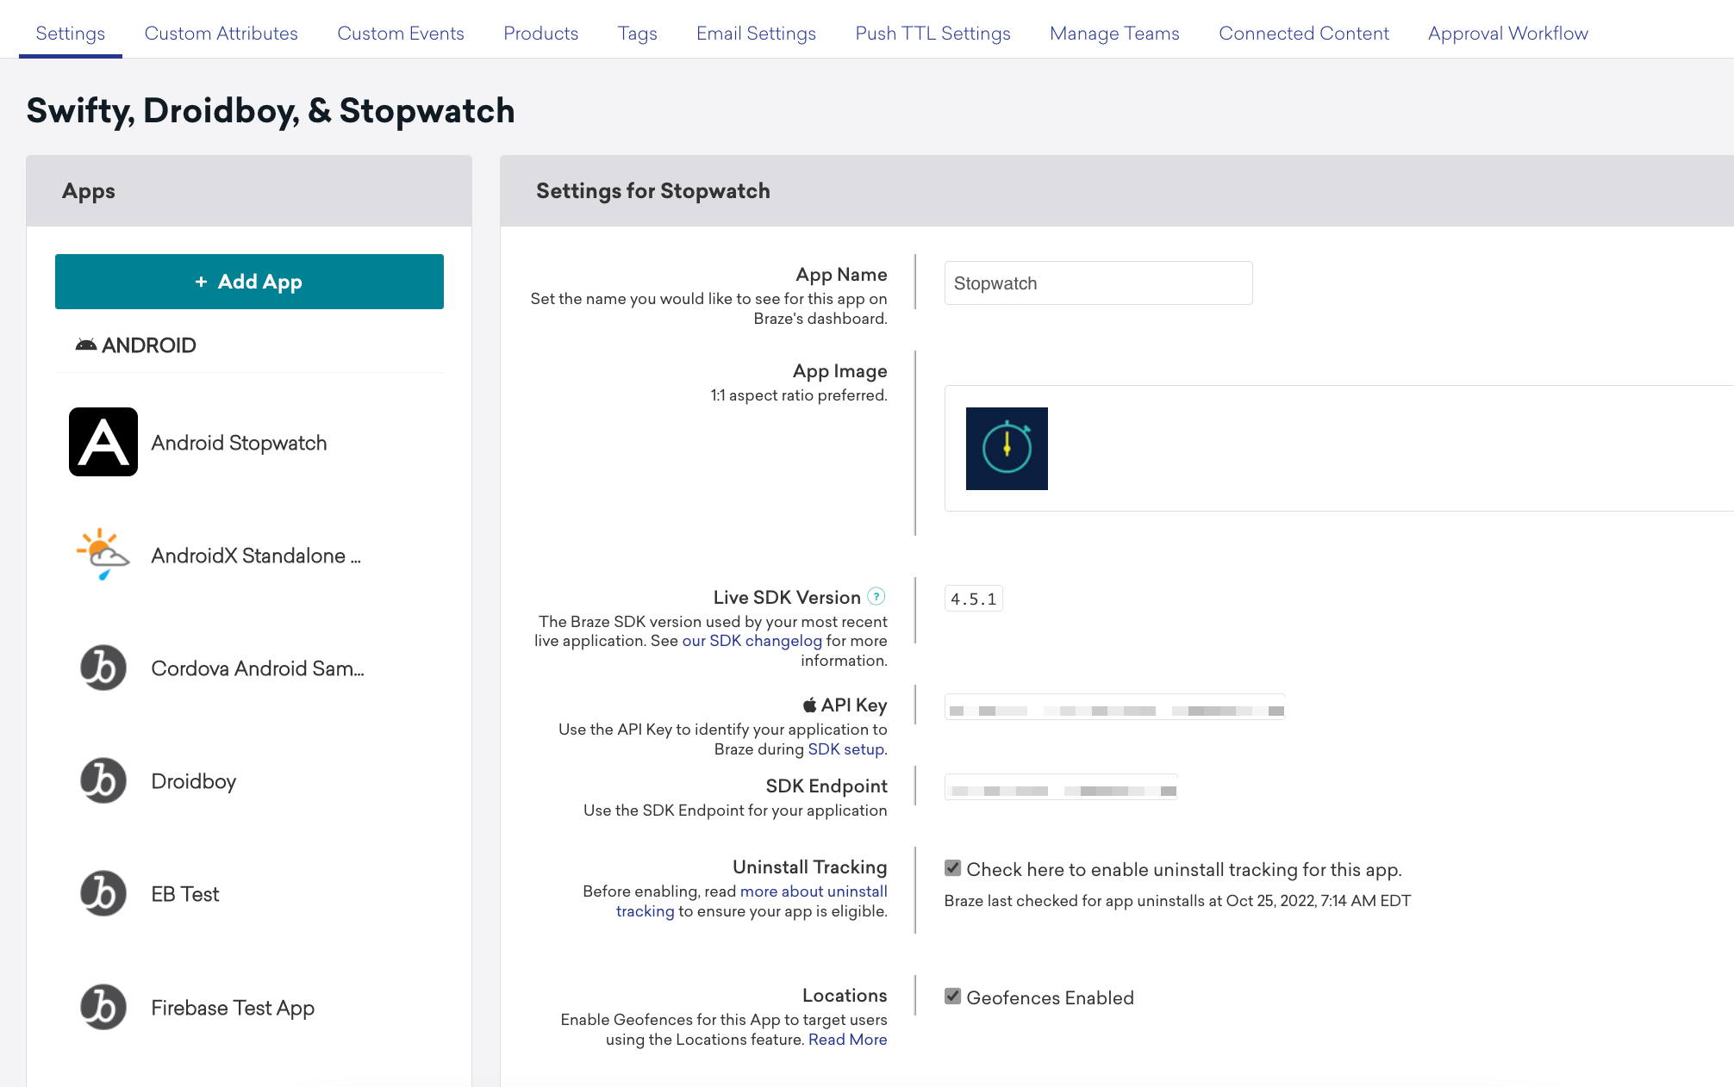Click the EB Test app icon
The image size is (1734, 1087).
(x=103, y=893)
